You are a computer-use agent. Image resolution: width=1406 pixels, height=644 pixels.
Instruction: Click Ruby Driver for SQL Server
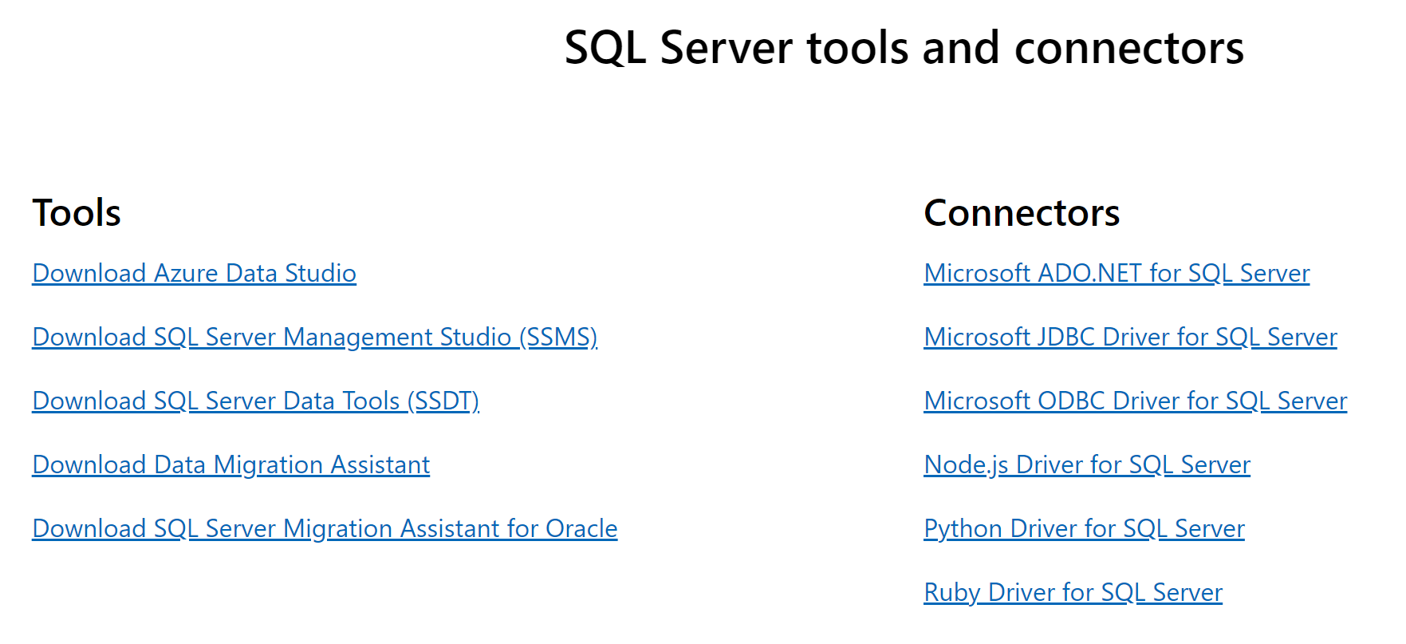click(1073, 593)
